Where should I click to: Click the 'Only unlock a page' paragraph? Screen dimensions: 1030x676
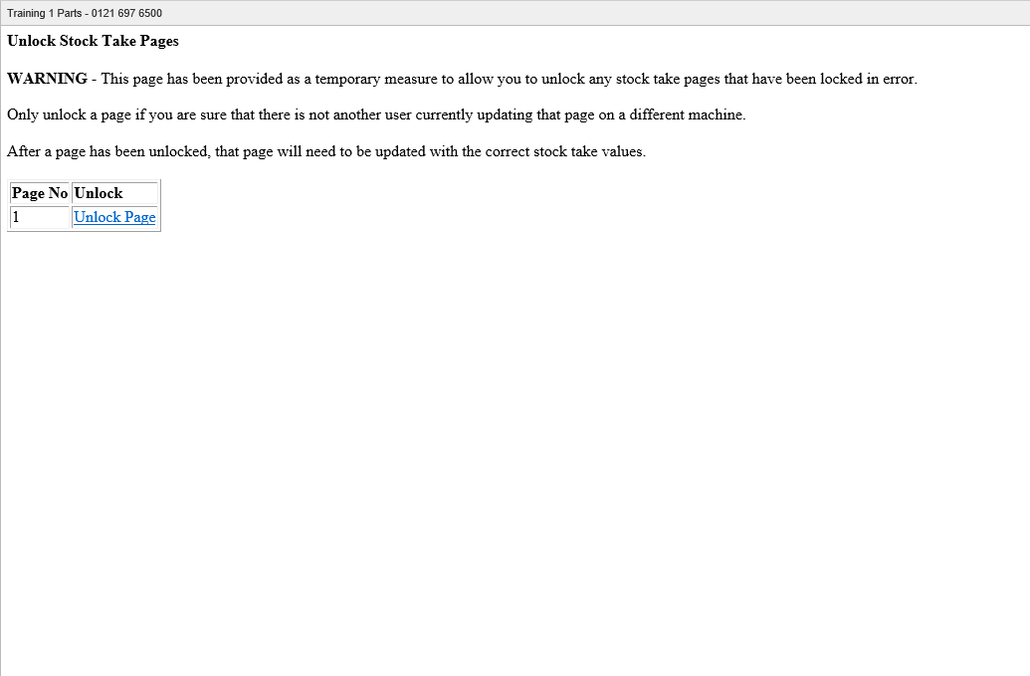tap(376, 114)
